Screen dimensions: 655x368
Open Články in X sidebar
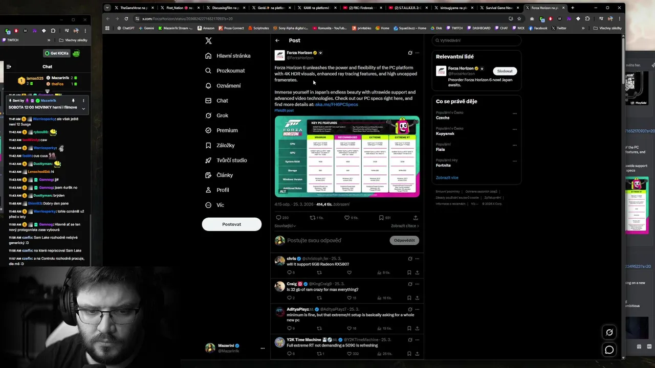coord(219,175)
